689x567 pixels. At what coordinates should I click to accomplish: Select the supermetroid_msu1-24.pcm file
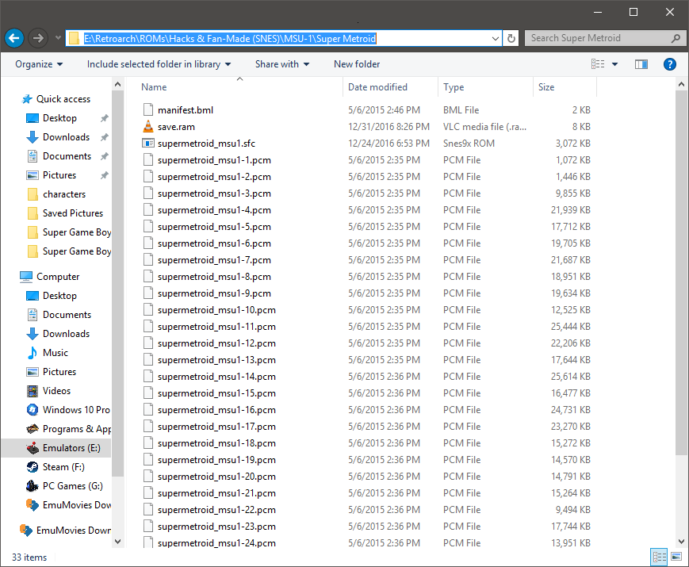click(216, 543)
